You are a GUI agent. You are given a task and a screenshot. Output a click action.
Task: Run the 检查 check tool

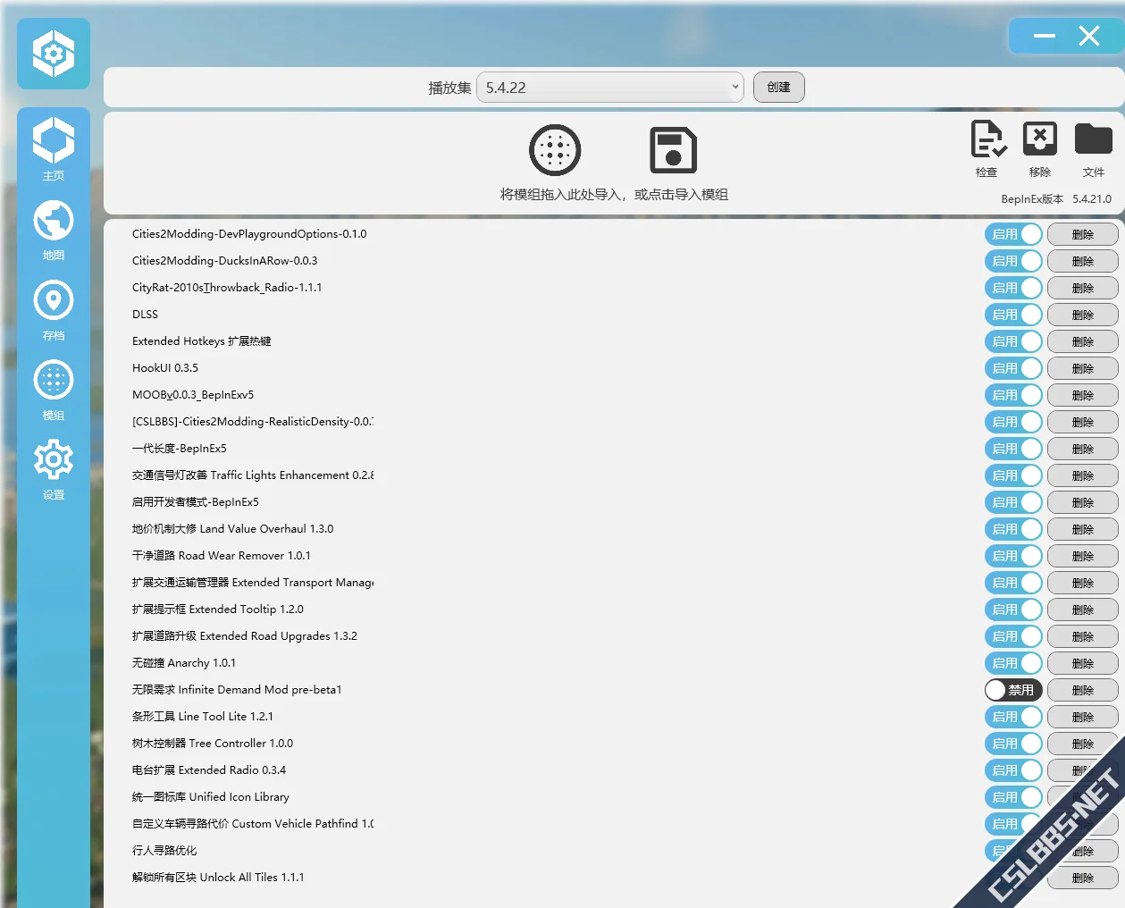coord(987,149)
